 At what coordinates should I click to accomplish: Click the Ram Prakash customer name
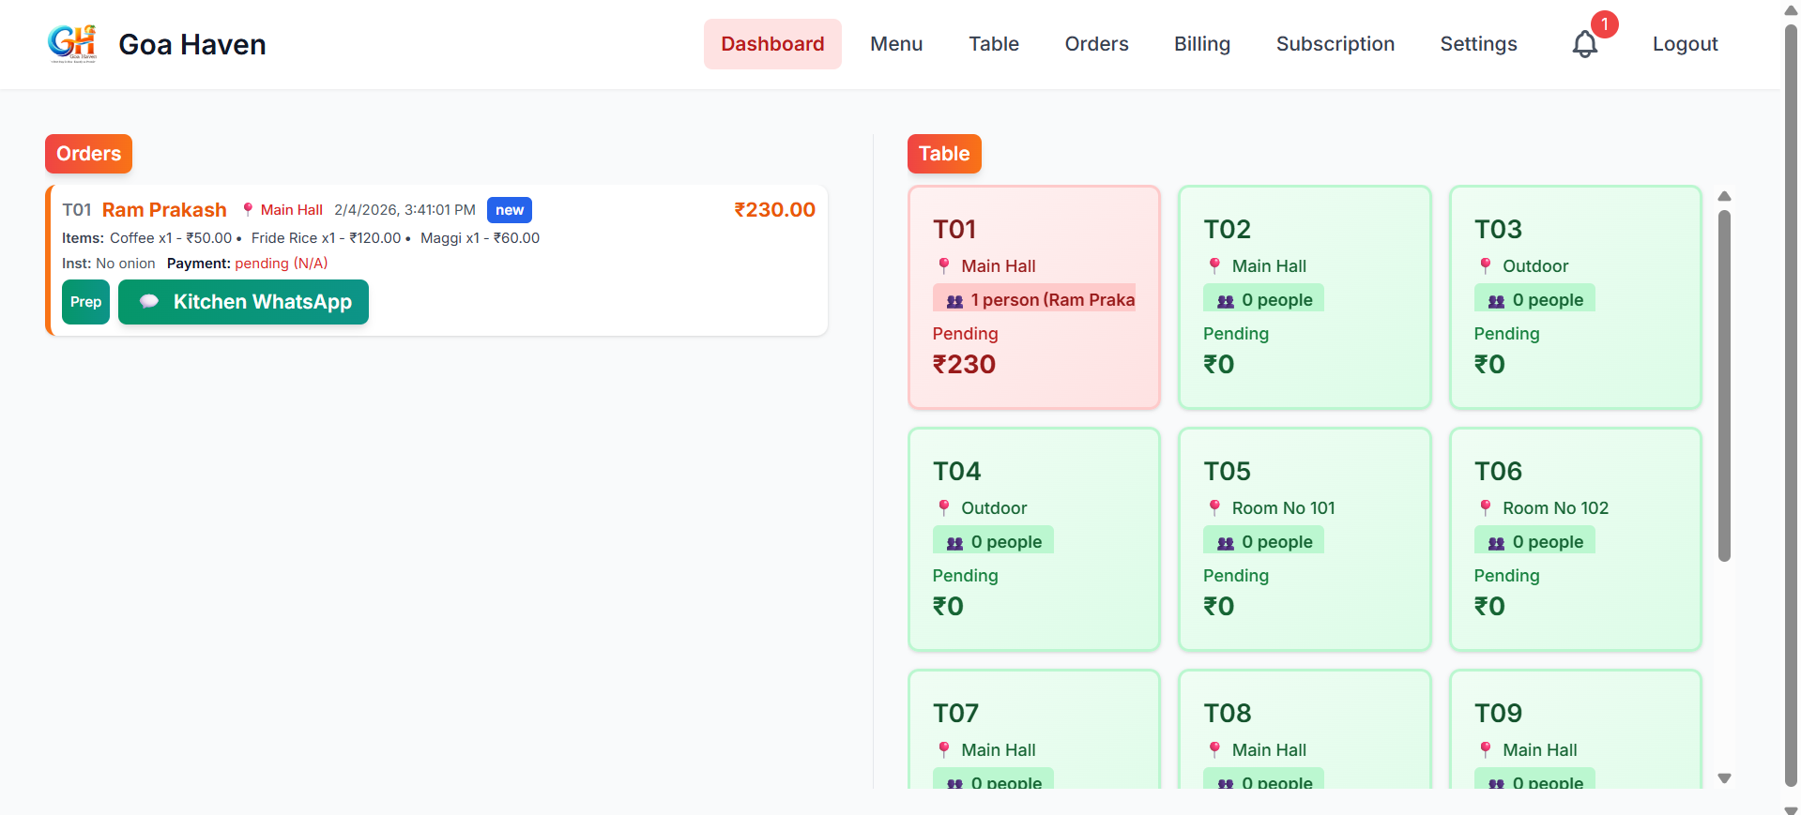click(x=164, y=210)
